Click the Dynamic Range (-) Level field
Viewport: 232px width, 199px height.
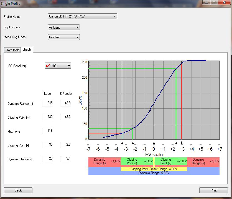(x=48, y=159)
